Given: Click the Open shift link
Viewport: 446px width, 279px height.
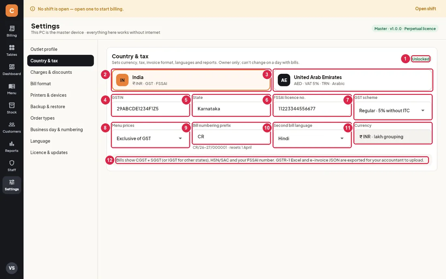Looking at the screenshot, I should point(425,9).
